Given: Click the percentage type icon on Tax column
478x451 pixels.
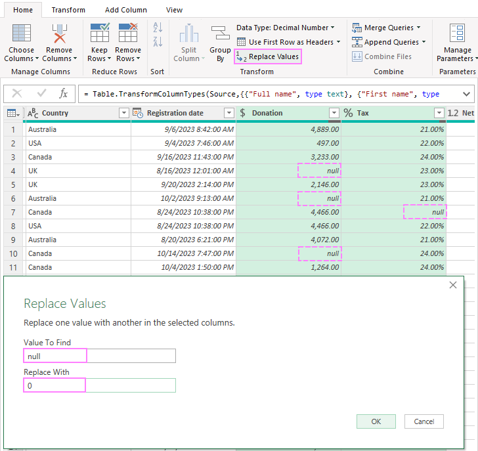Looking at the screenshot, I should pos(348,113).
